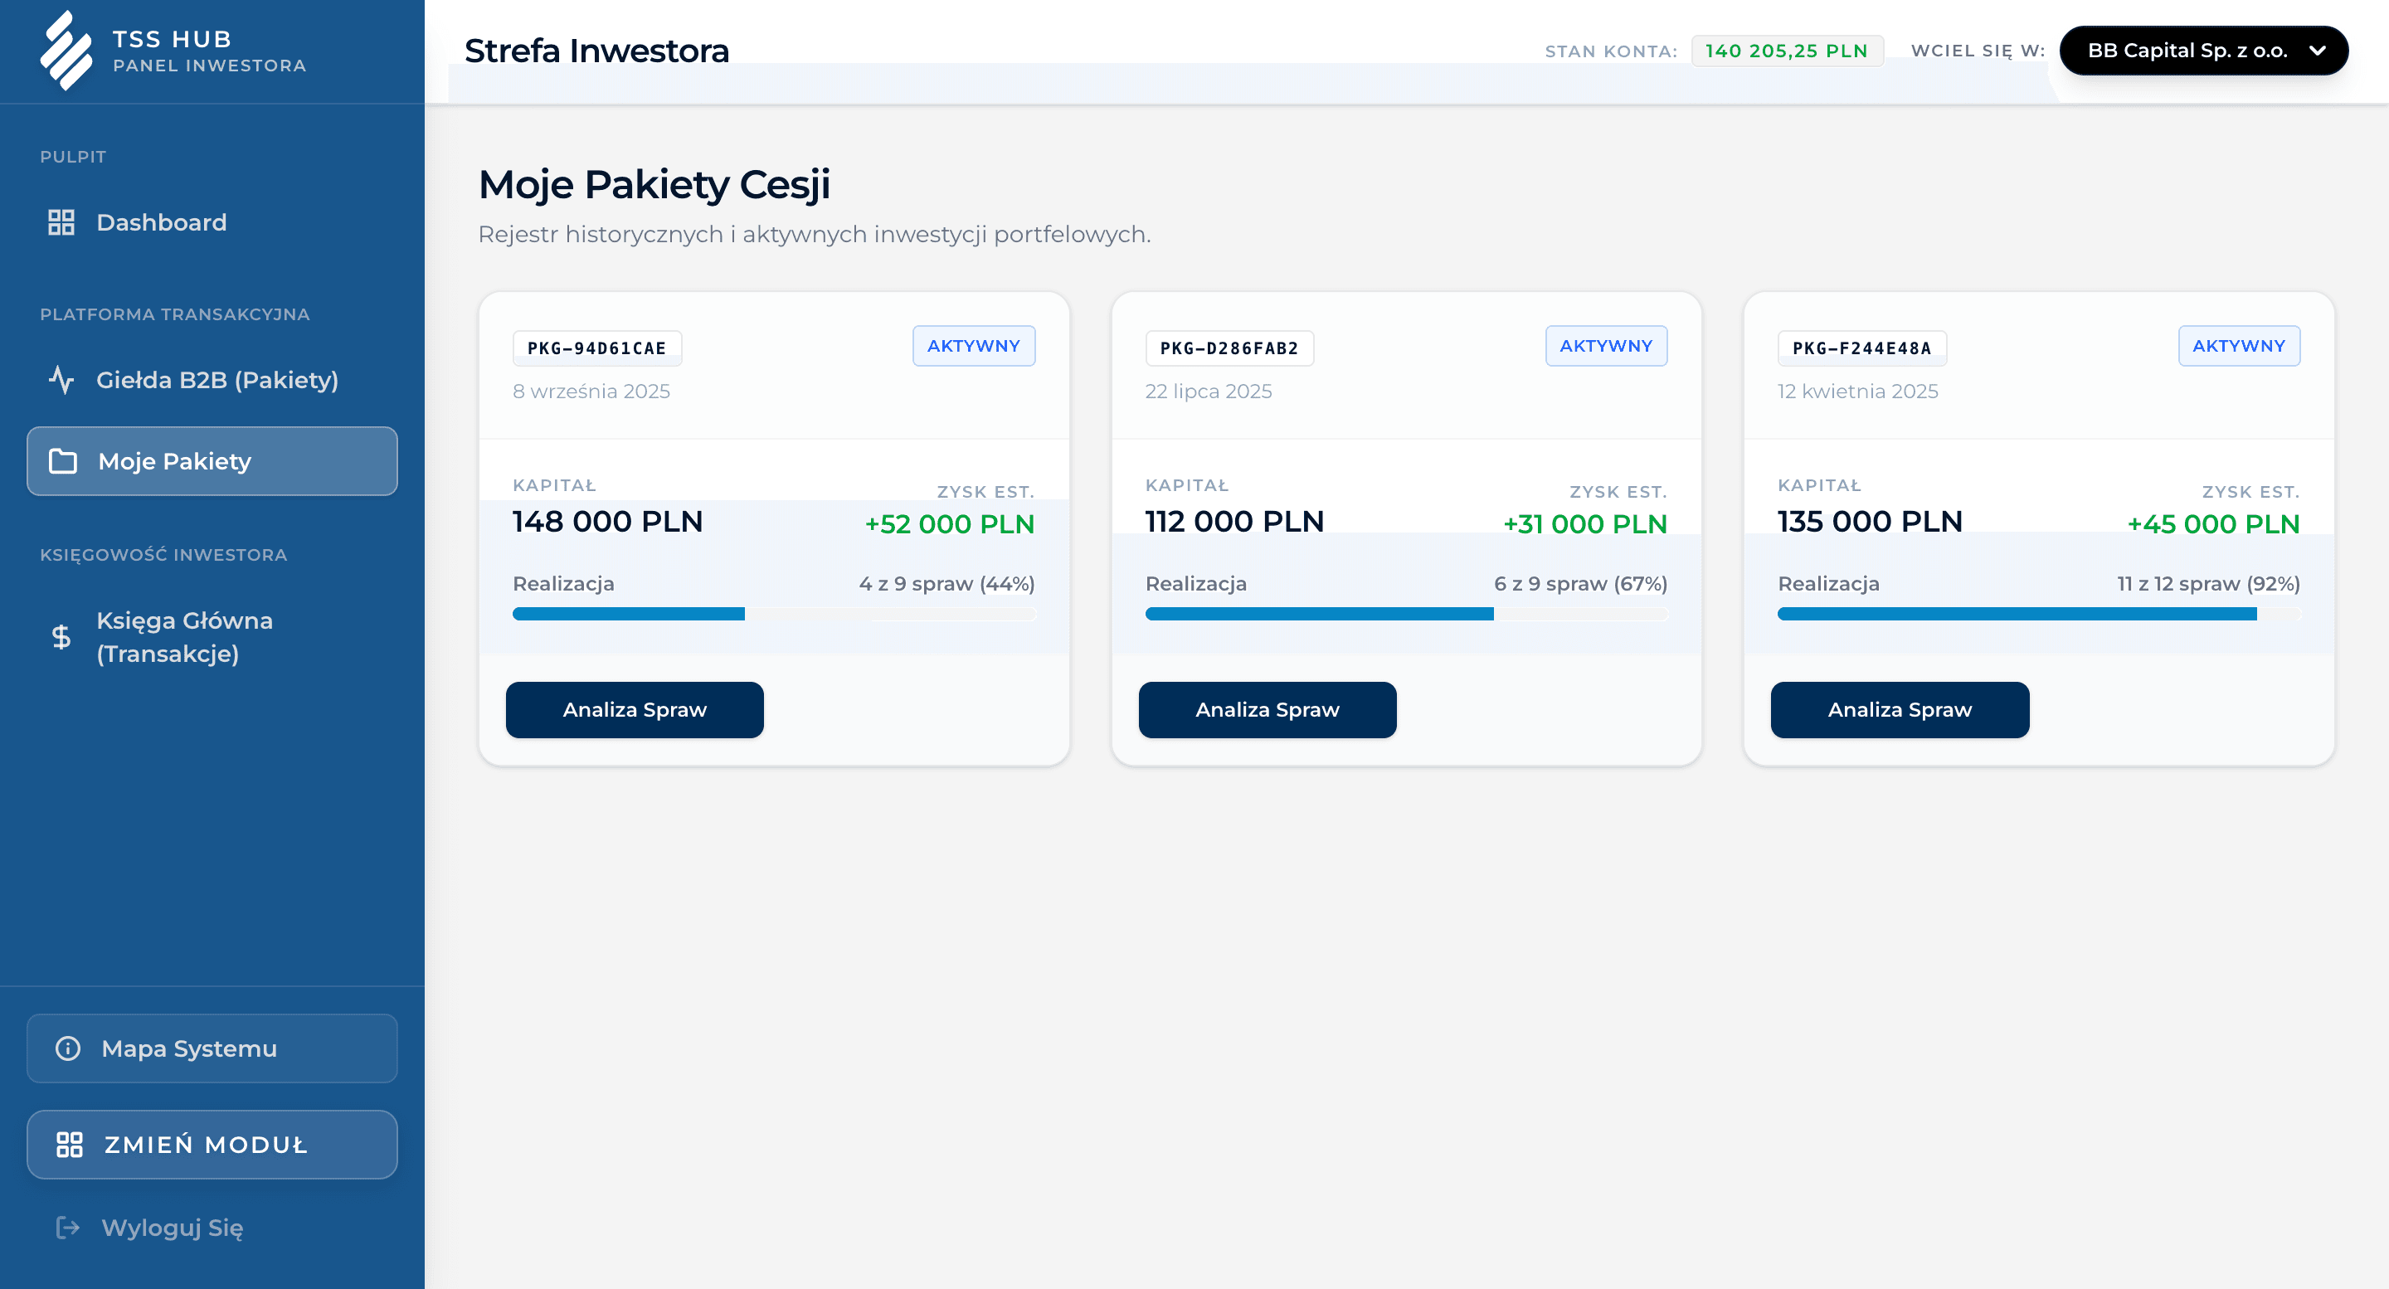Screen dimensions: 2389x1289
Task: Open Dashboard from the sidebar menu
Action: [x=162, y=222]
